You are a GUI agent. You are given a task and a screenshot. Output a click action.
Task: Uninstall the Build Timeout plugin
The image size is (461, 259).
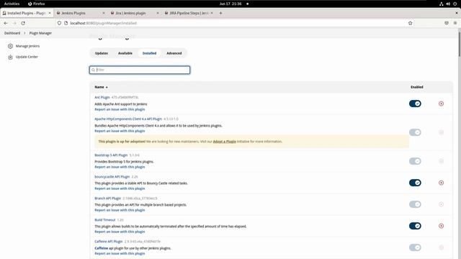click(x=441, y=226)
